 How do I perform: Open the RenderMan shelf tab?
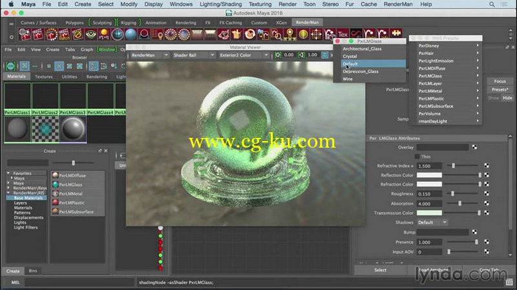(x=308, y=23)
